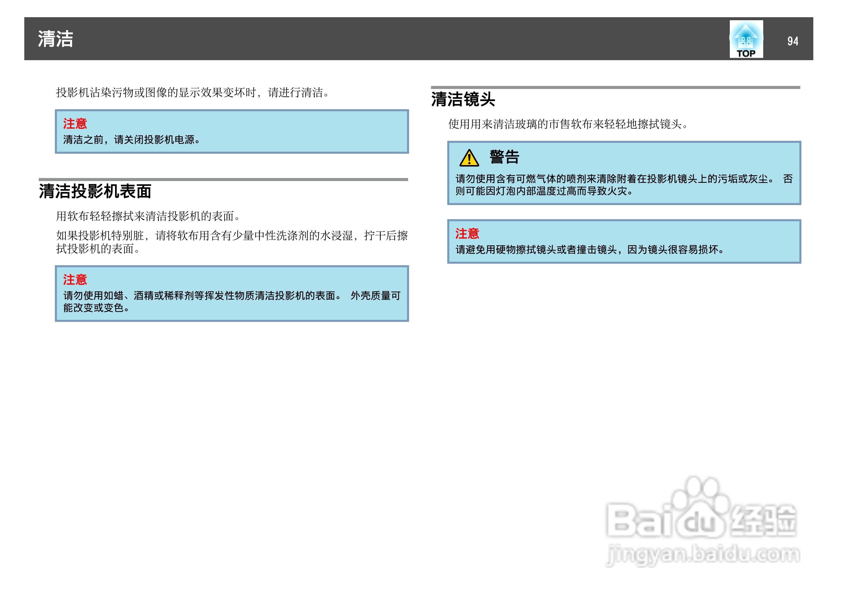Click the lens cleaning sentence about 市售软布
This screenshot has height=602, width=852.
pos(568,124)
